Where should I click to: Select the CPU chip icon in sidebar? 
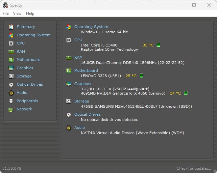coord(11,43)
